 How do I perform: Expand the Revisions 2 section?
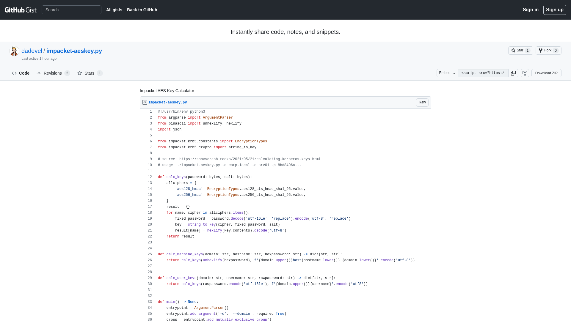tap(53, 73)
